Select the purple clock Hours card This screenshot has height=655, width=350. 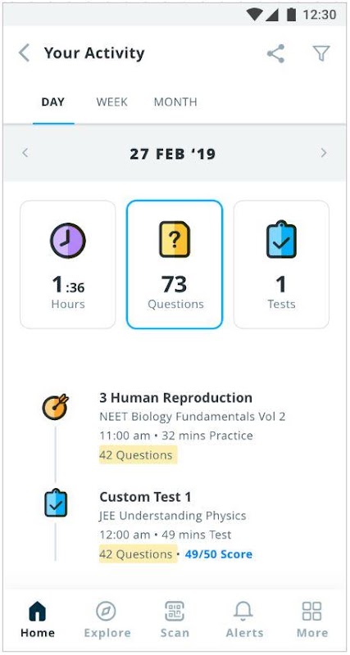[68, 264]
